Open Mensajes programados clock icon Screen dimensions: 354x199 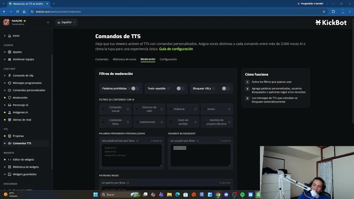(x=10, y=83)
